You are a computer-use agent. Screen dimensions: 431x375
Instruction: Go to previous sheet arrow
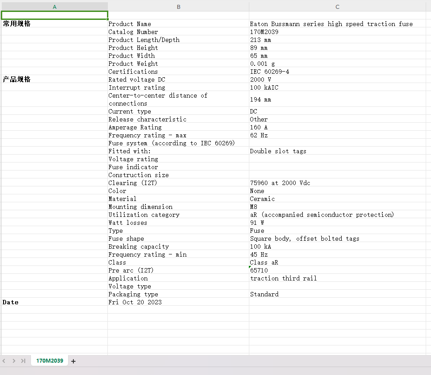click(4, 361)
